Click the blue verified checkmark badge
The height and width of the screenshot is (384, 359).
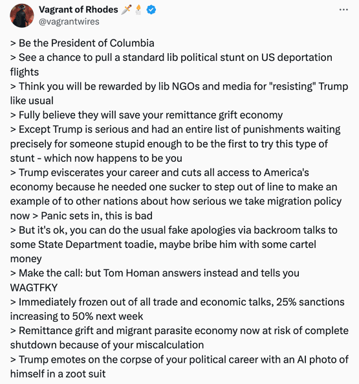click(151, 10)
